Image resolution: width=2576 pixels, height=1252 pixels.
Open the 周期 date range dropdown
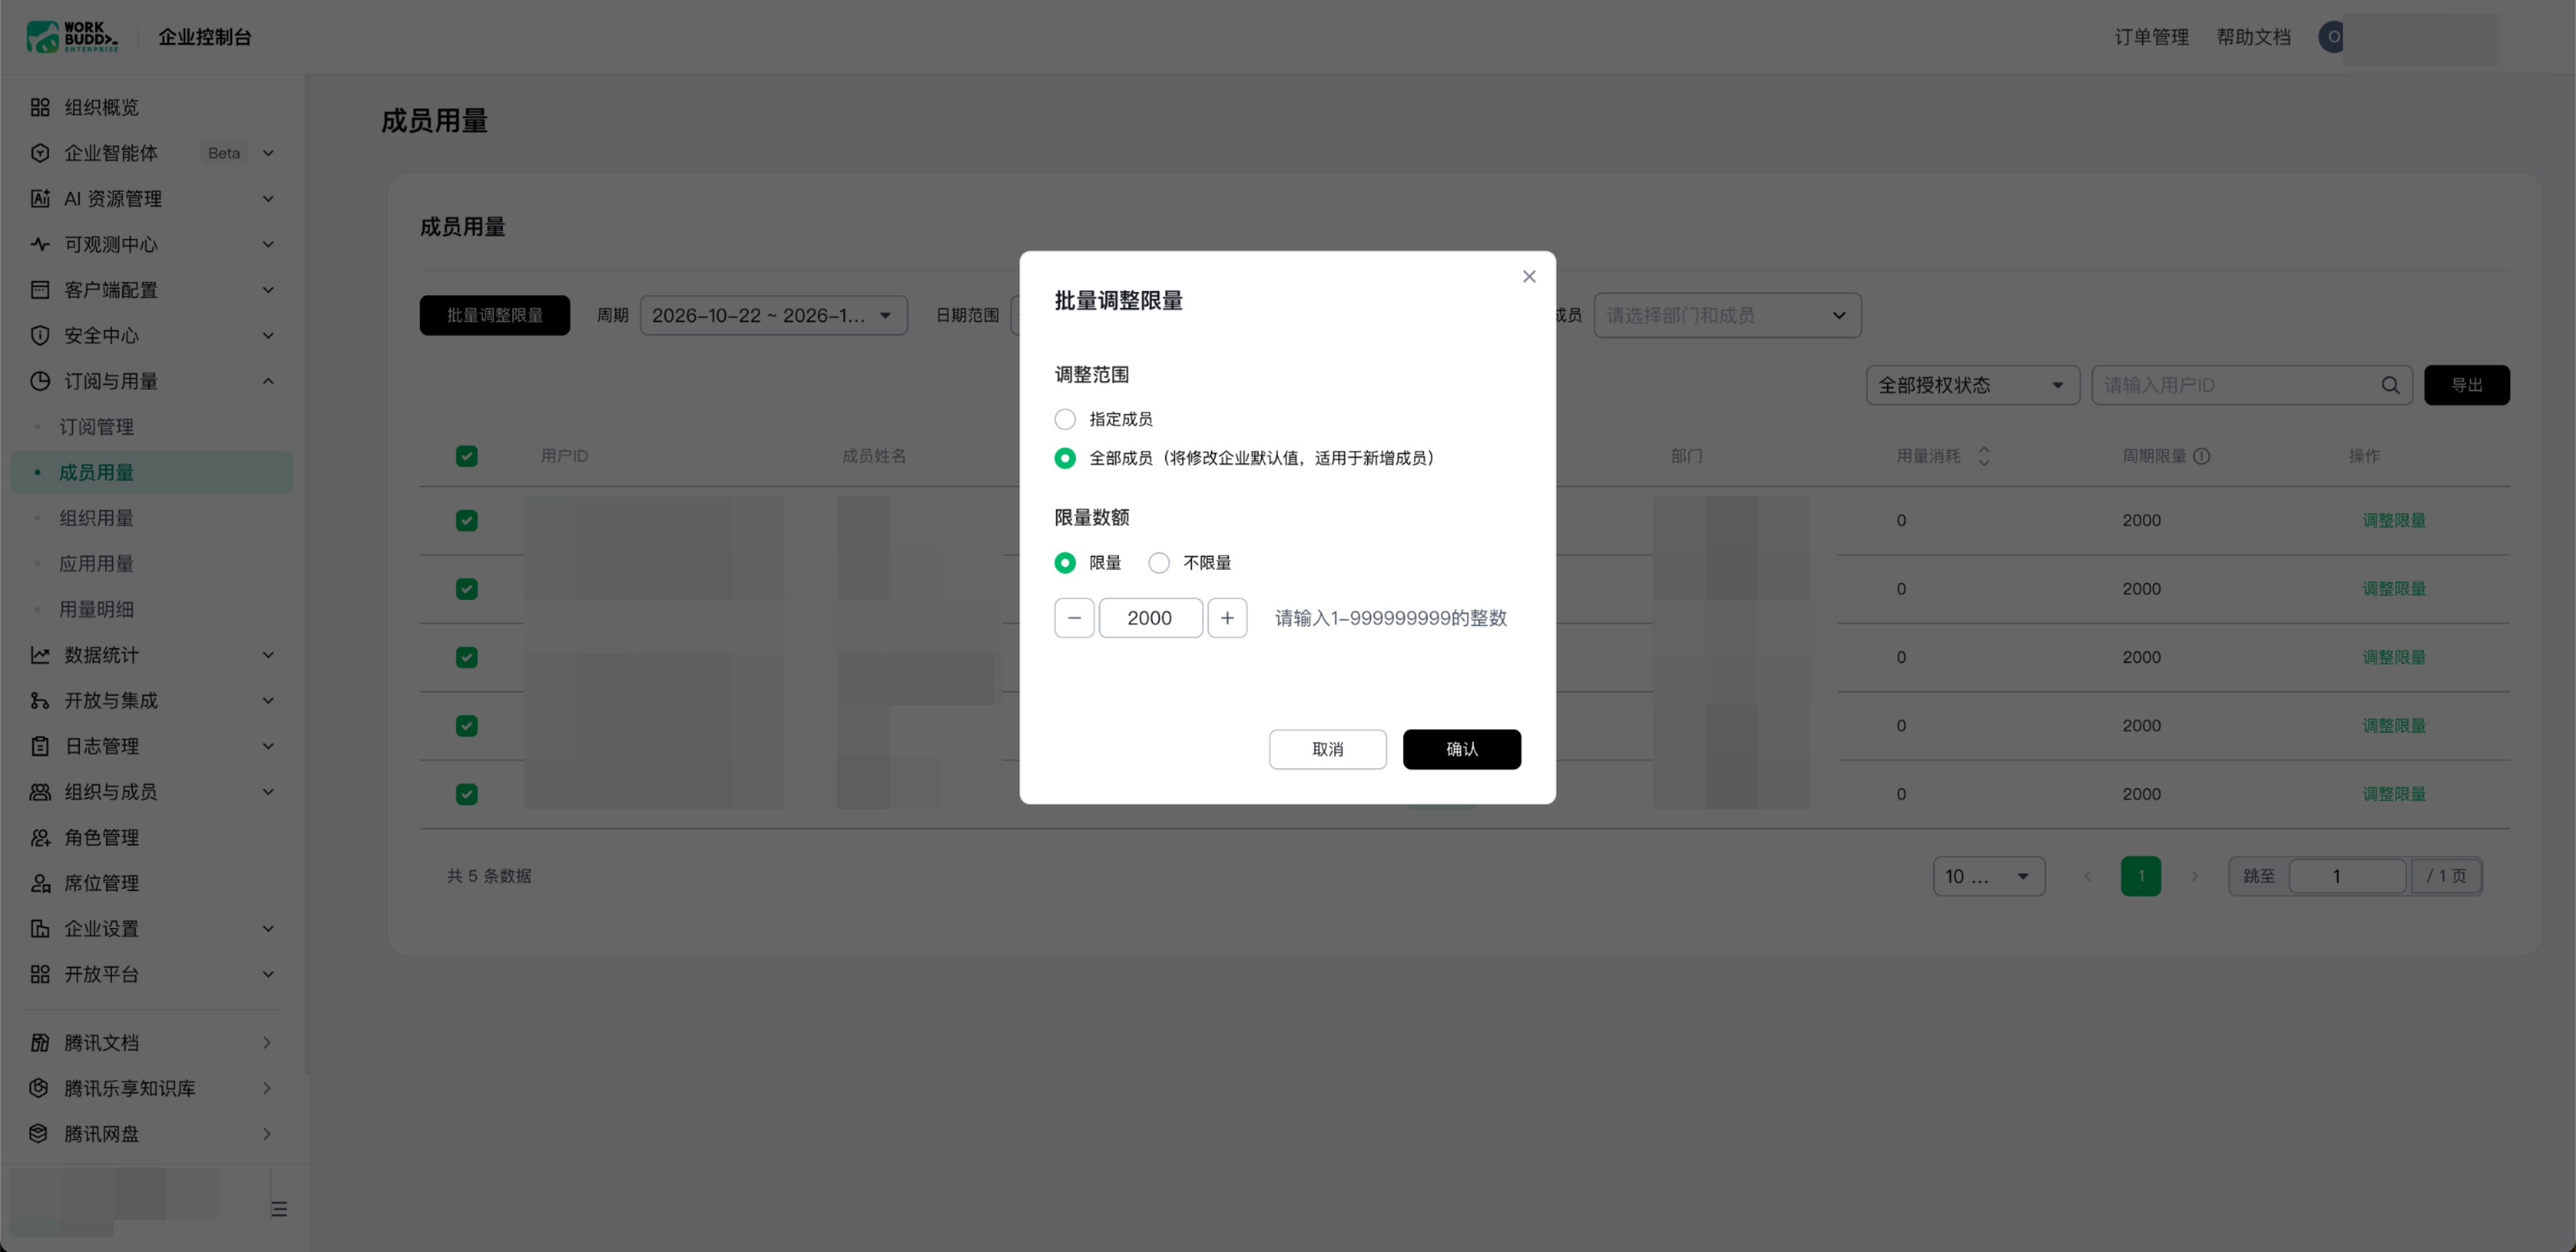tap(773, 315)
